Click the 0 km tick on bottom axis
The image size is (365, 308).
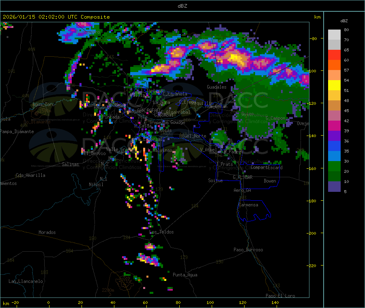(x=48, y=303)
